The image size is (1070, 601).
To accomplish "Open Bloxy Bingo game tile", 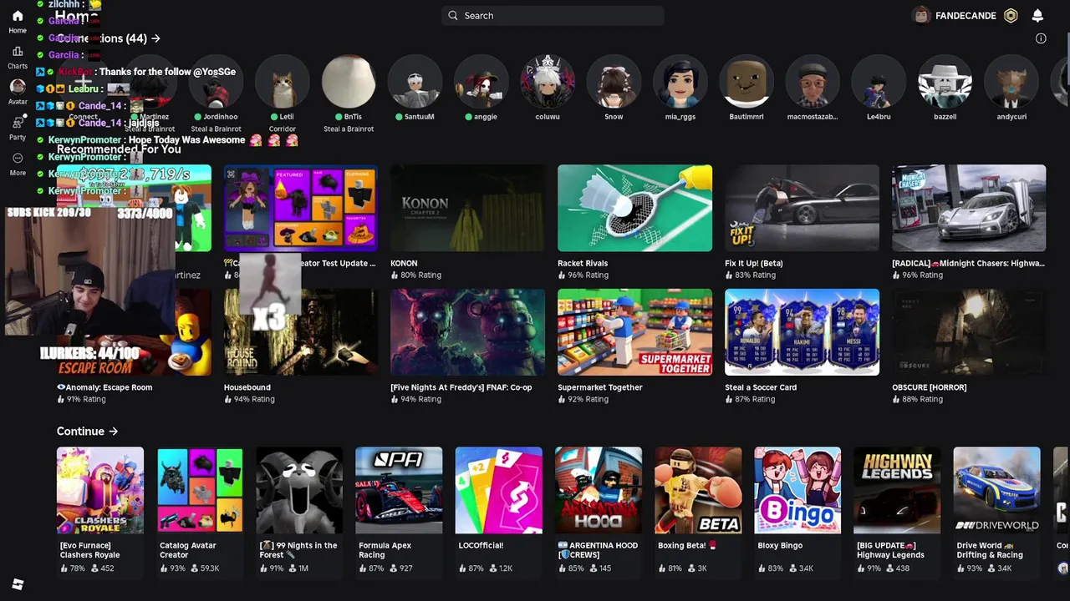I will point(797,490).
